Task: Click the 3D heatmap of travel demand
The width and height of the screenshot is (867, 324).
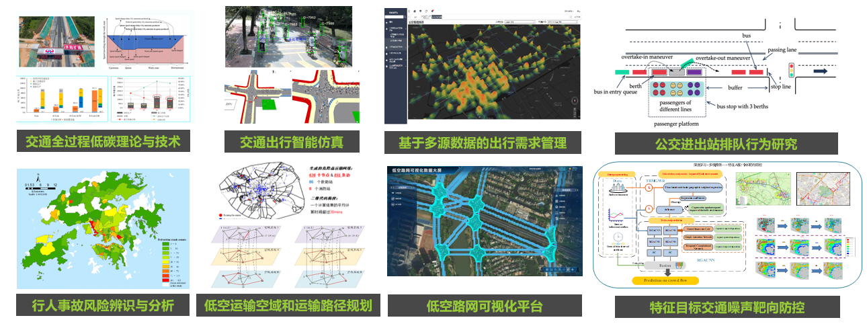Action: tap(491, 74)
